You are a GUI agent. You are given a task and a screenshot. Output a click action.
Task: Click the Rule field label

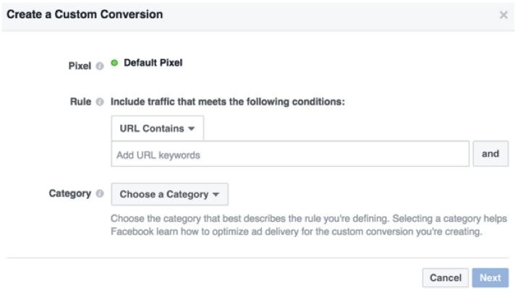tap(80, 102)
